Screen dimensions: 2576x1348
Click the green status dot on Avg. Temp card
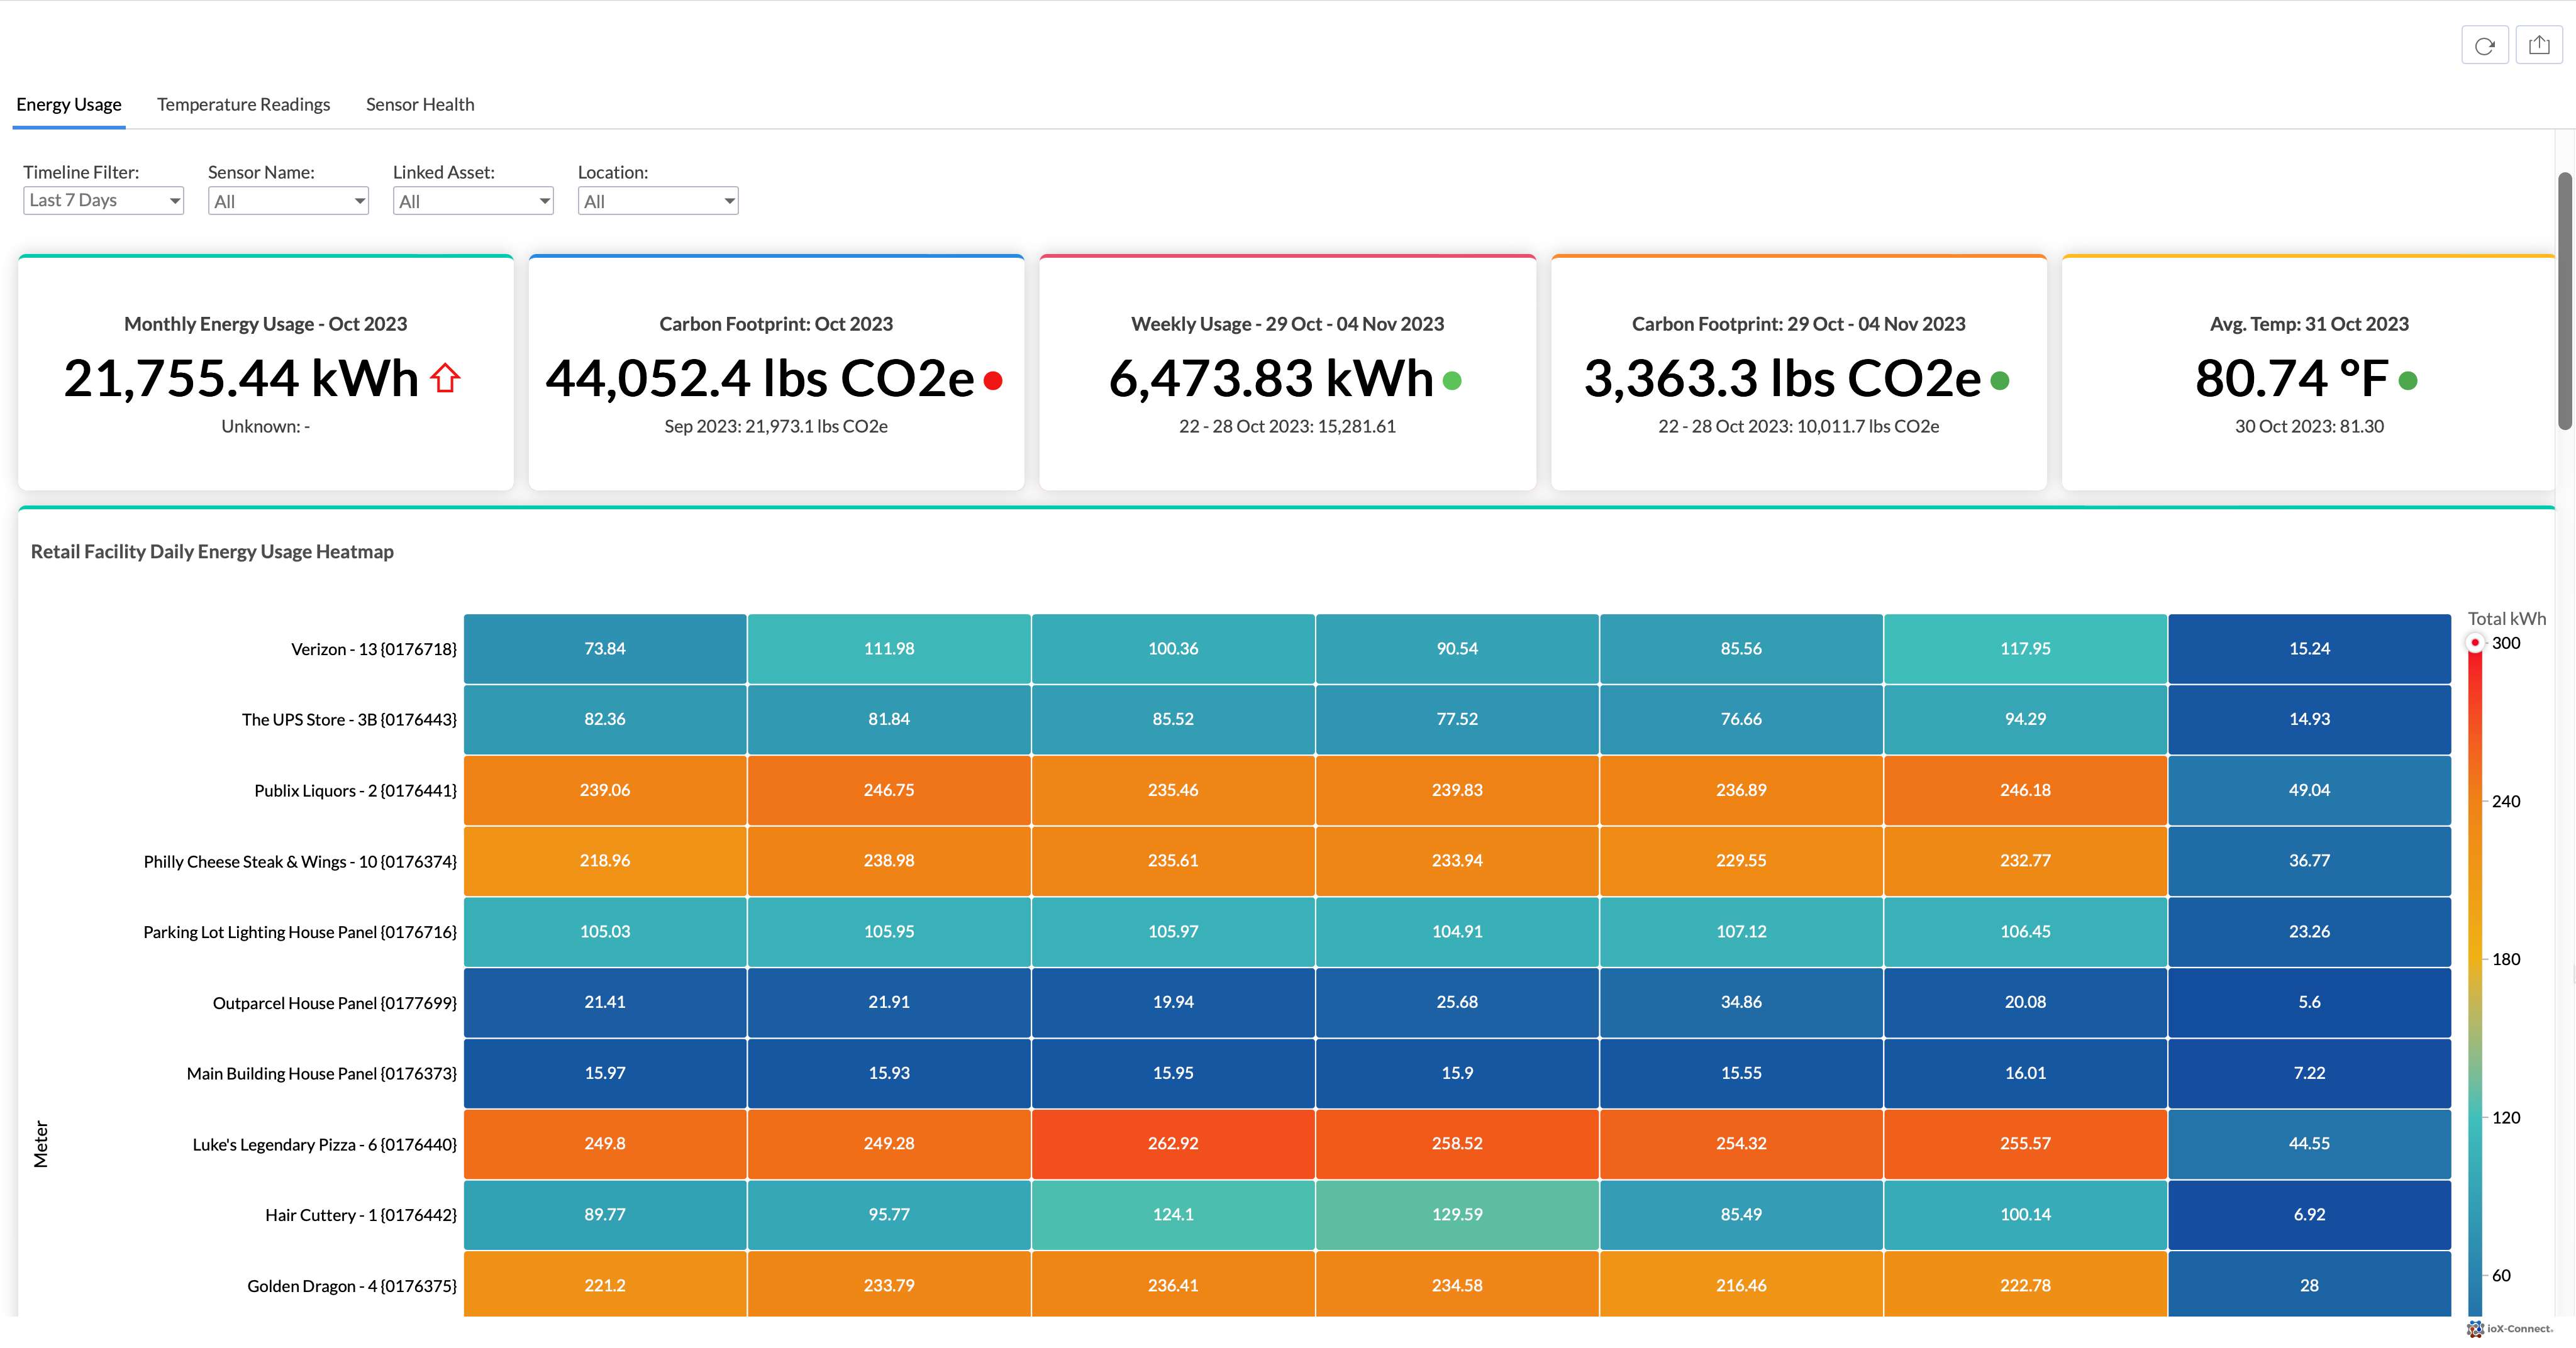[x=2408, y=380]
